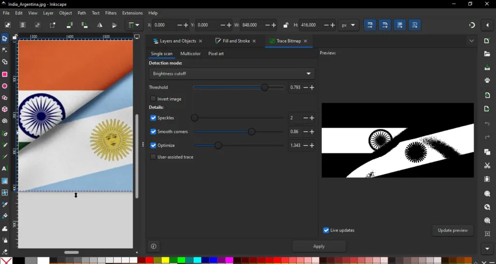Select the Mesh gradient tool

pos(5,192)
